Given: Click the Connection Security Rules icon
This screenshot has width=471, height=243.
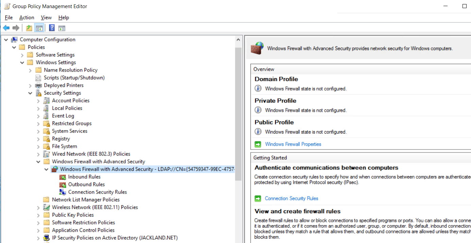Looking at the screenshot, I should tap(63, 192).
